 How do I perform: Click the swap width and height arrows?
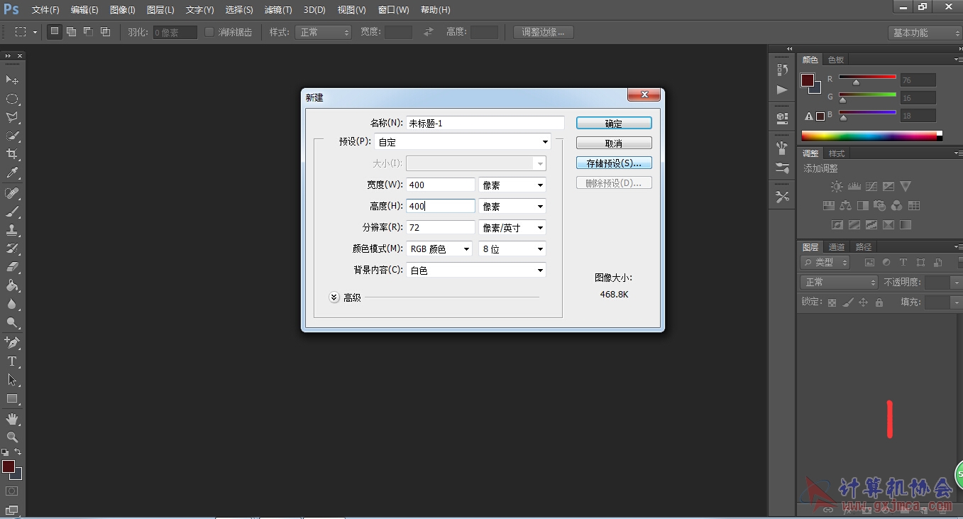tap(428, 32)
